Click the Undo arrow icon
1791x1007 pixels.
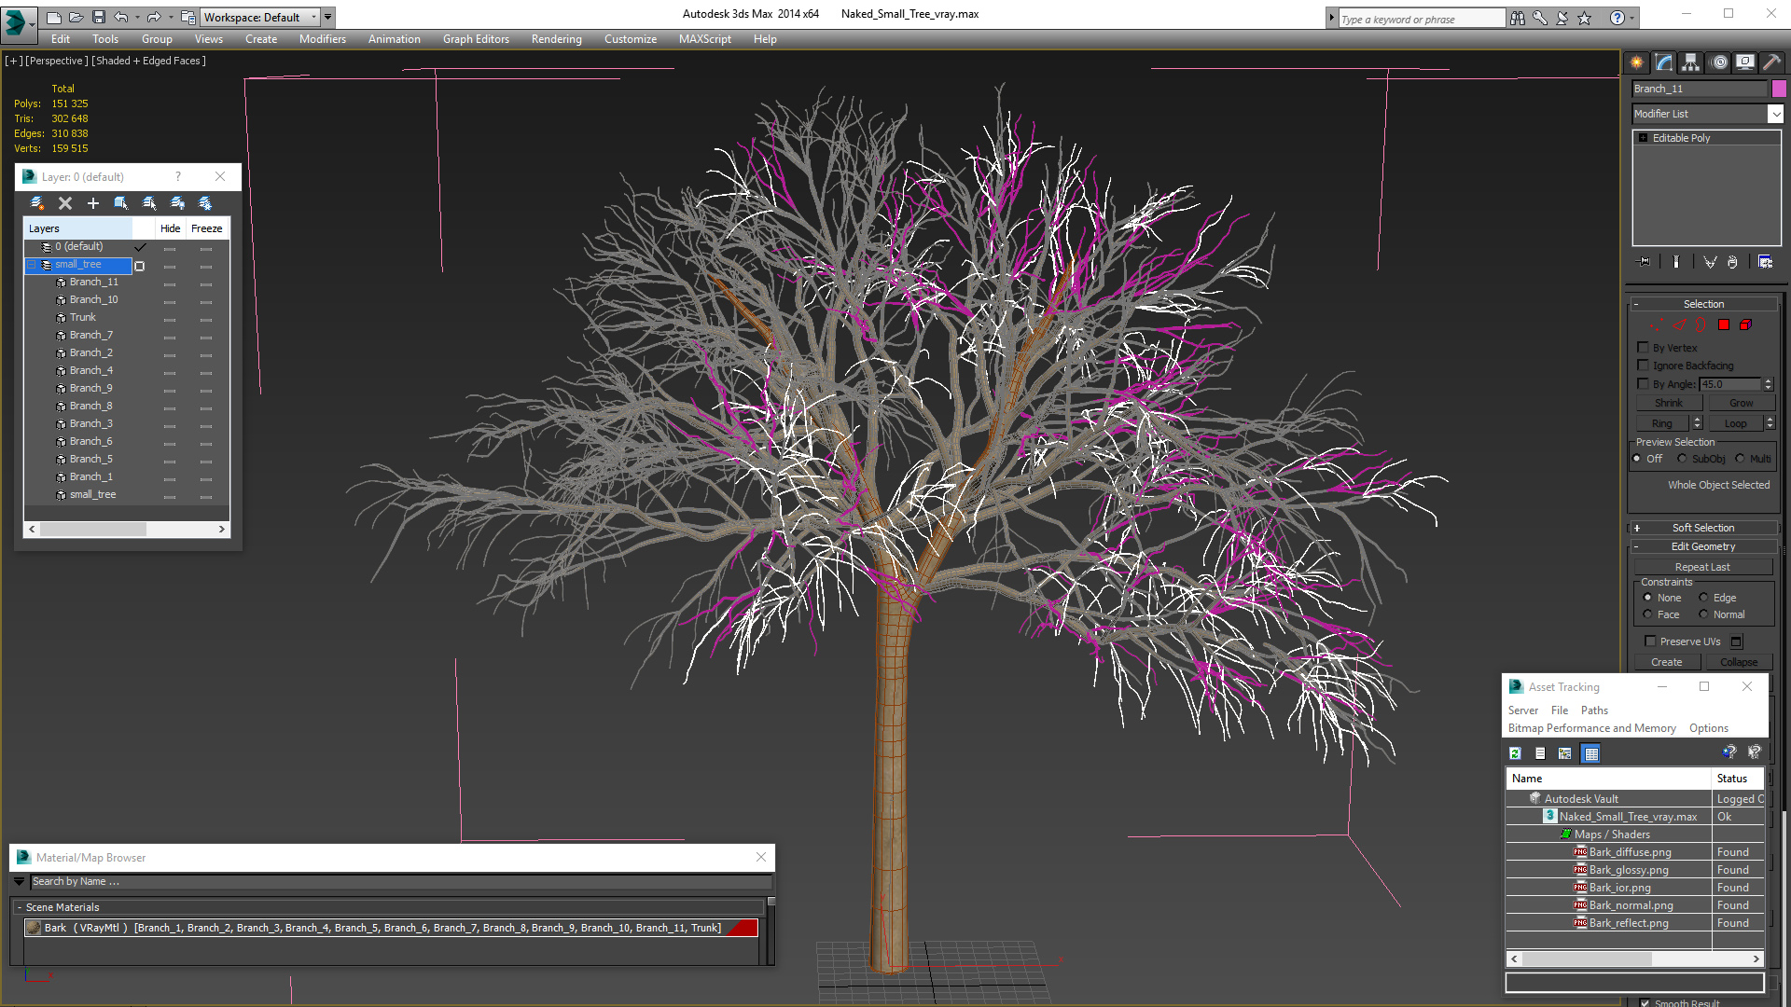tap(121, 17)
